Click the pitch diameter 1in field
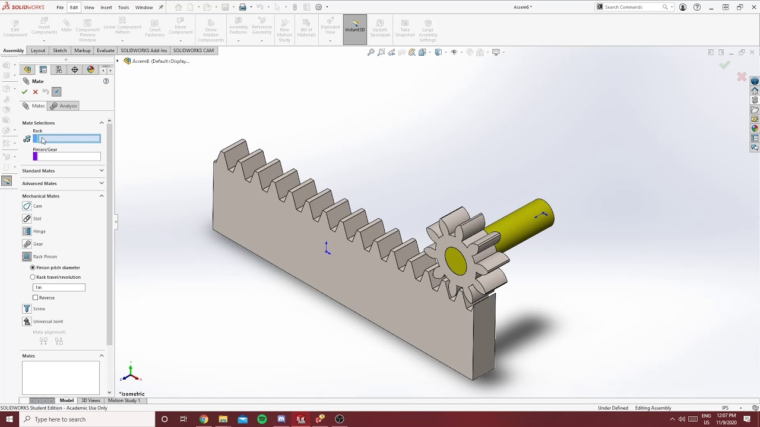The width and height of the screenshot is (760, 427). pos(59,287)
